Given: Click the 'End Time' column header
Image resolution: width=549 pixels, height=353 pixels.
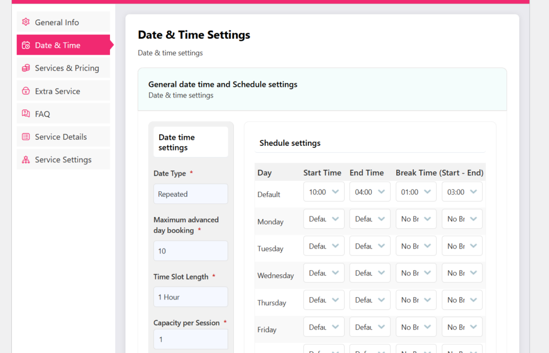Looking at the screenshot, I should [367, 173].
